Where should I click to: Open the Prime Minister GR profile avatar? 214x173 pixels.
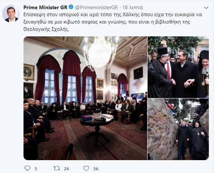coord(11,14)
